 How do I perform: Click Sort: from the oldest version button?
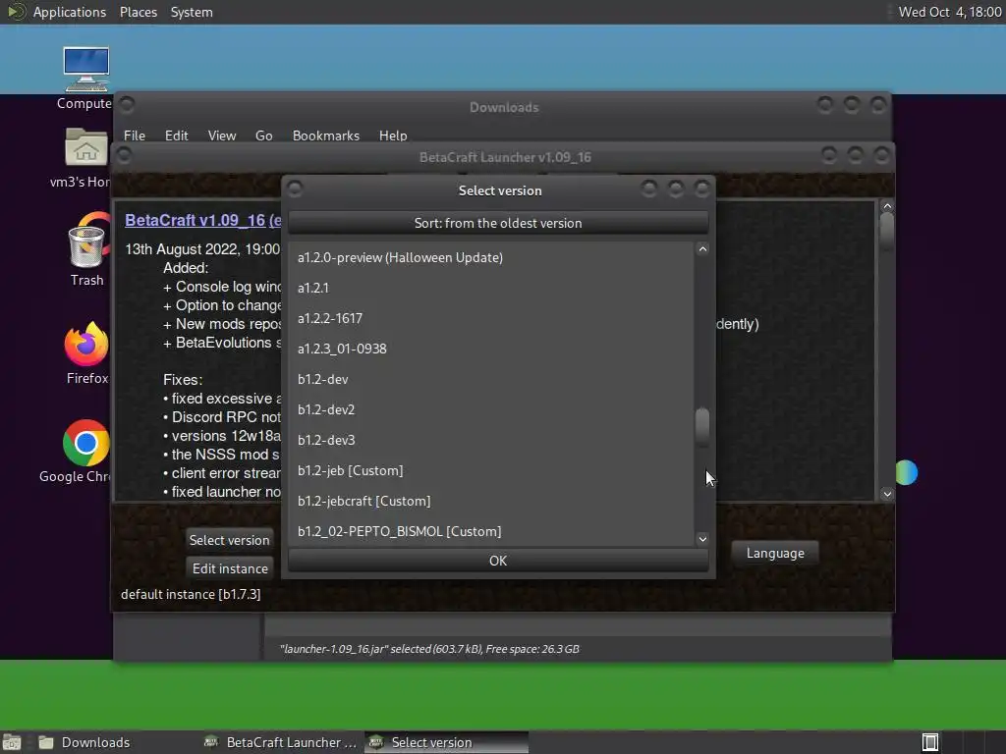point(498,223)
